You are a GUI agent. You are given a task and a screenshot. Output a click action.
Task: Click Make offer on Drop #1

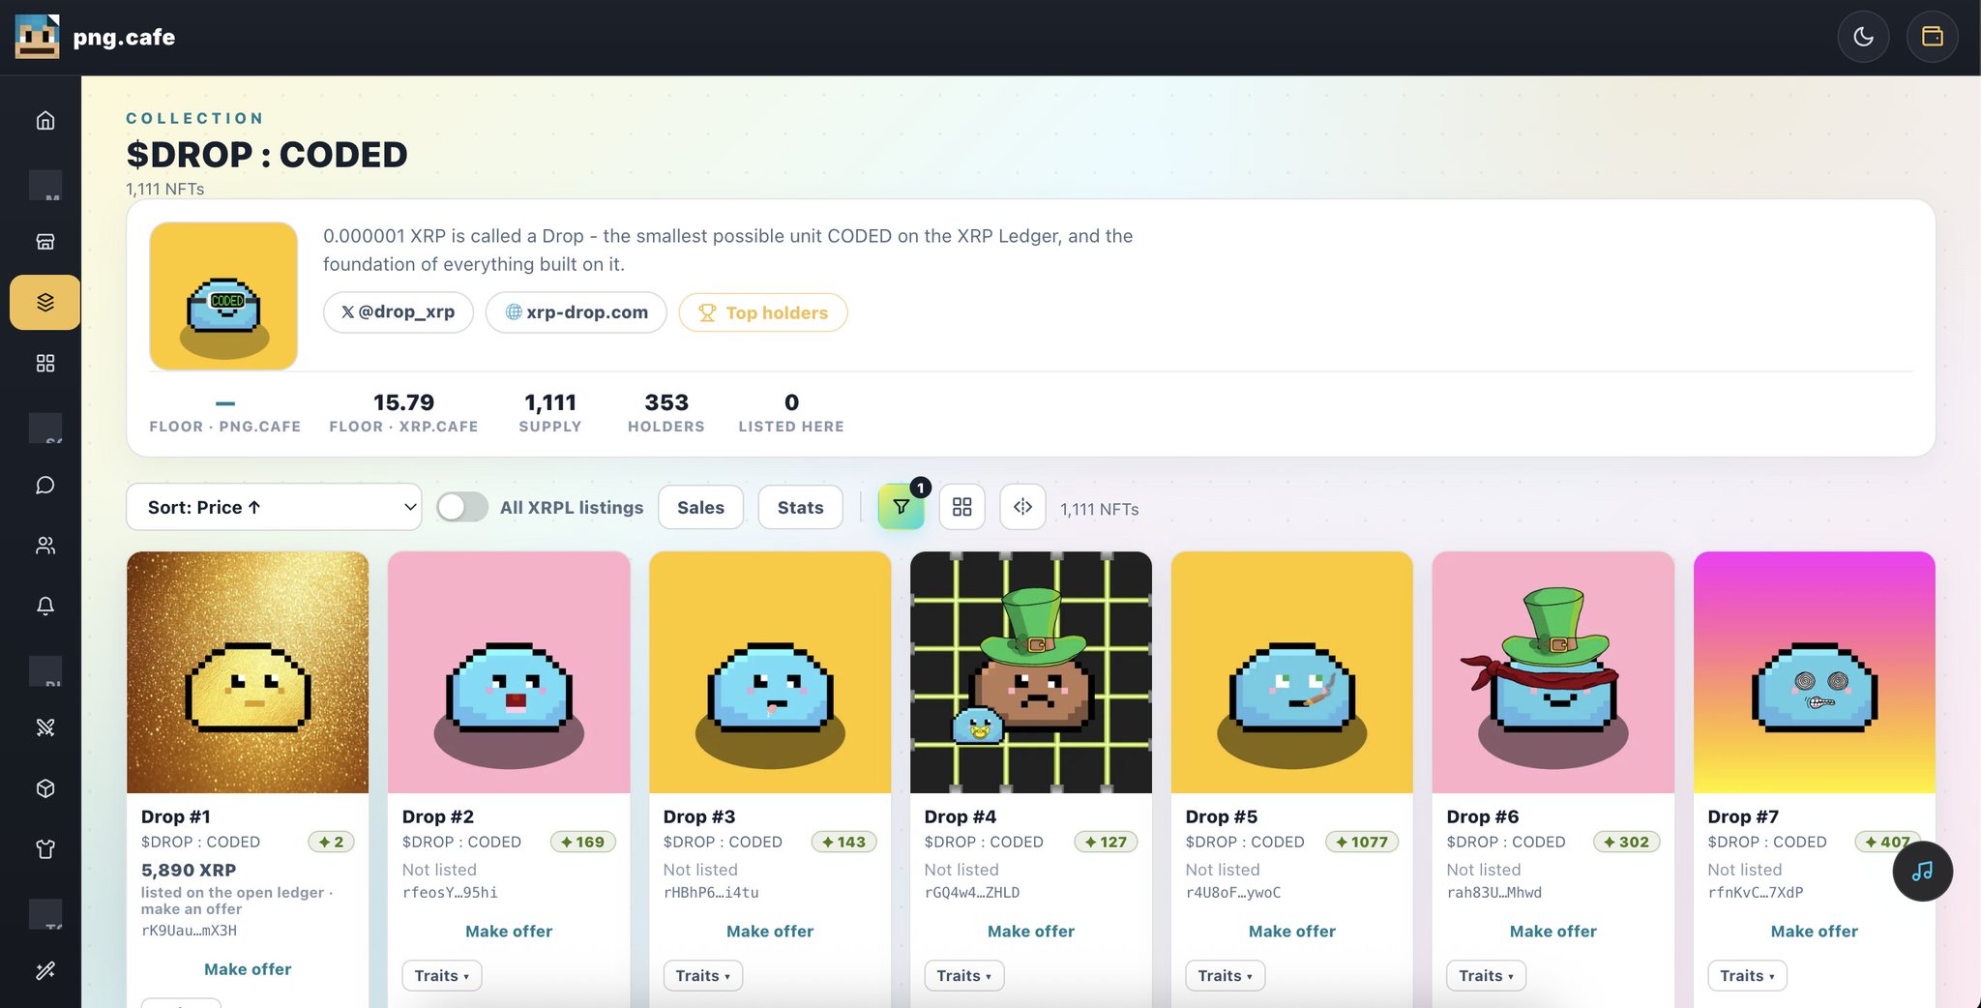pos(248,969)
